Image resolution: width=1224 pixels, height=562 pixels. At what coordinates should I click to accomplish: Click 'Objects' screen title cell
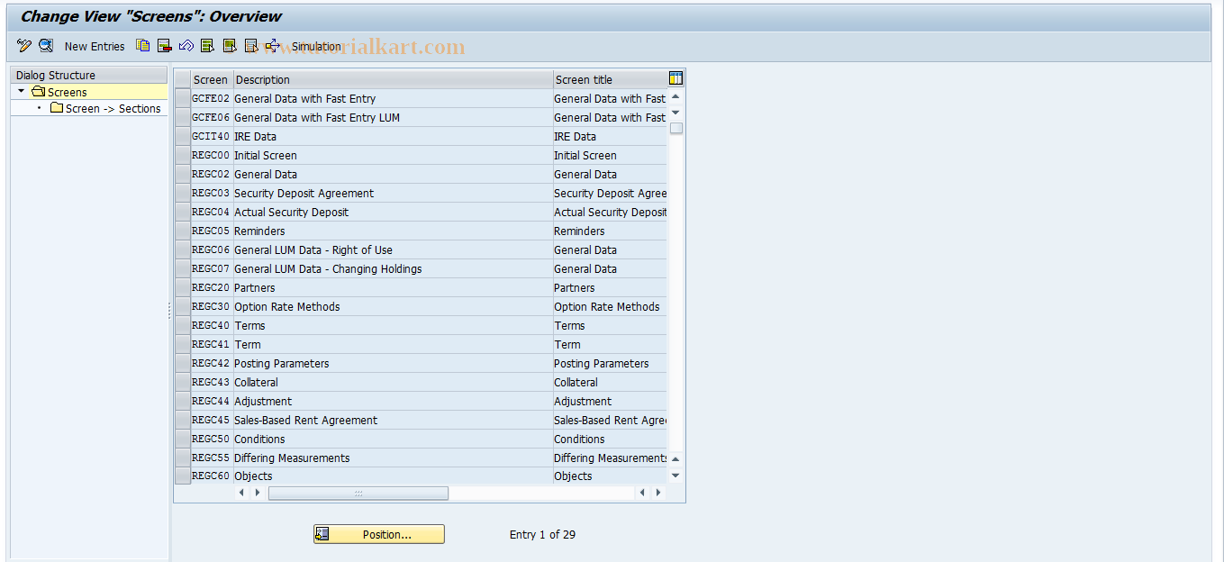(x=611, y=476)
